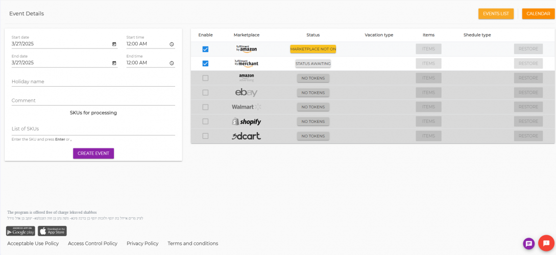The height and width of the screenshot is (255, 556).
Task: Click No Tokens status for eBay
Action: (x=313, y=92)
